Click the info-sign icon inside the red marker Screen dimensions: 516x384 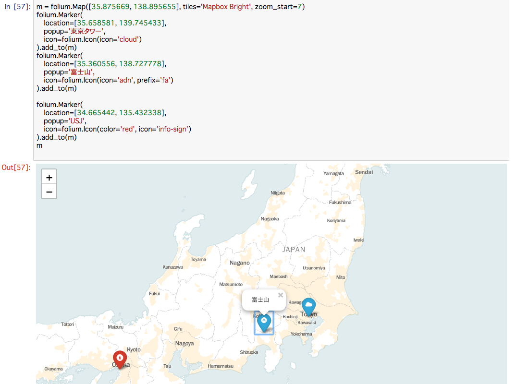tap(120, 358)
